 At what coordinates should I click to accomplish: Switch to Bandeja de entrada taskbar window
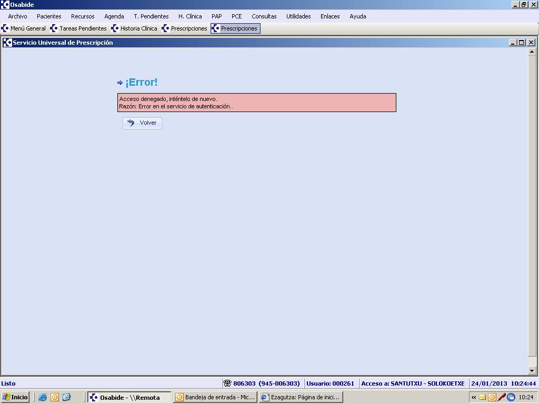[x=215, y=397]
